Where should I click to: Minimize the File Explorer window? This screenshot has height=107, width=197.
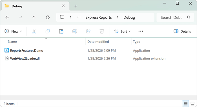165,3
